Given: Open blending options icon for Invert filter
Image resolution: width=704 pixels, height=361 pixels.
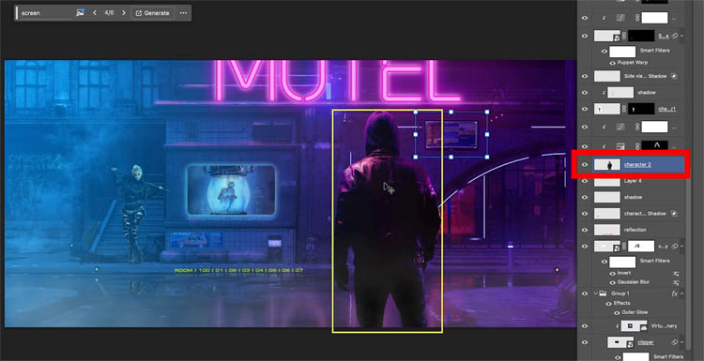Looking at the screenshot, I should 675,273.
